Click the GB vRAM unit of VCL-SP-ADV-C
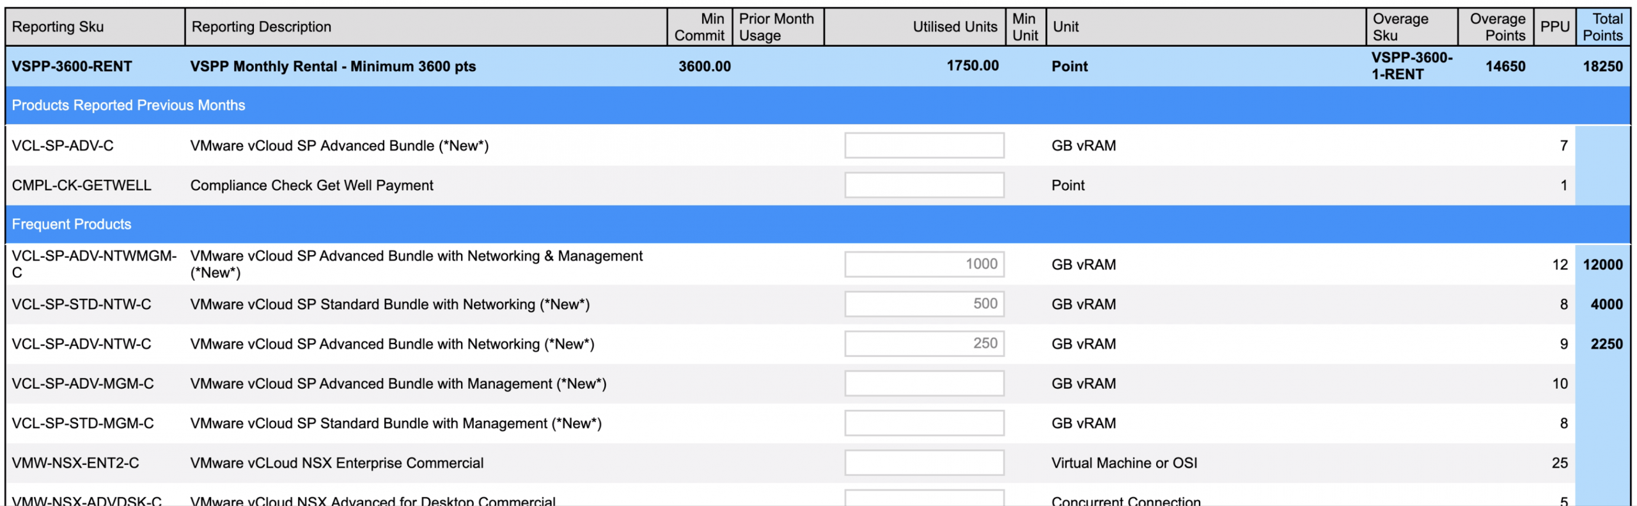 (1083, 146)
